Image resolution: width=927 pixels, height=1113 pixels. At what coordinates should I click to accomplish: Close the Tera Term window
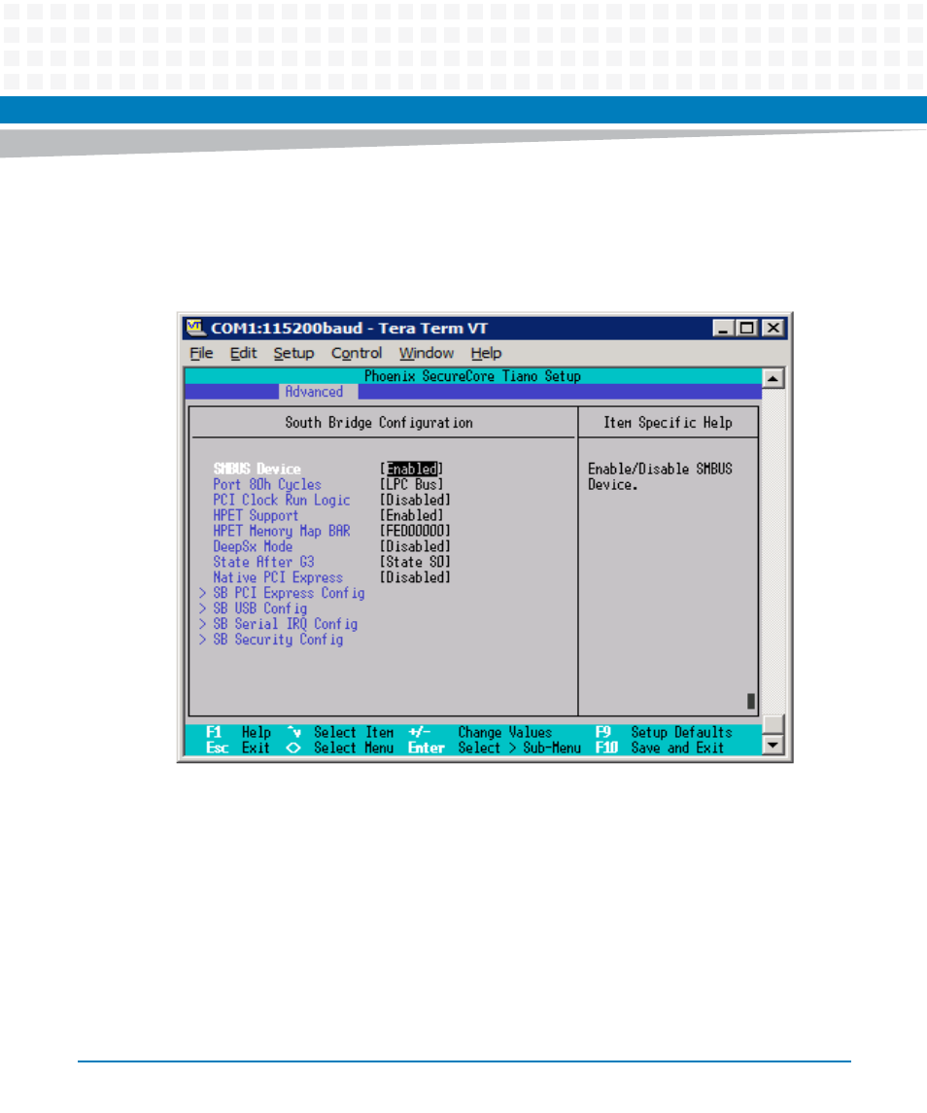[x=772, y=328]
